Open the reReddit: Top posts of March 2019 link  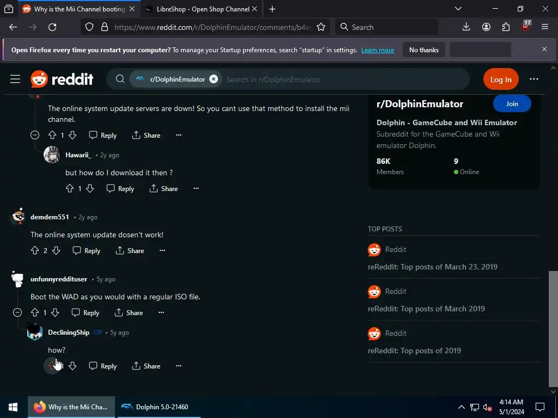[x=426, y=309]
